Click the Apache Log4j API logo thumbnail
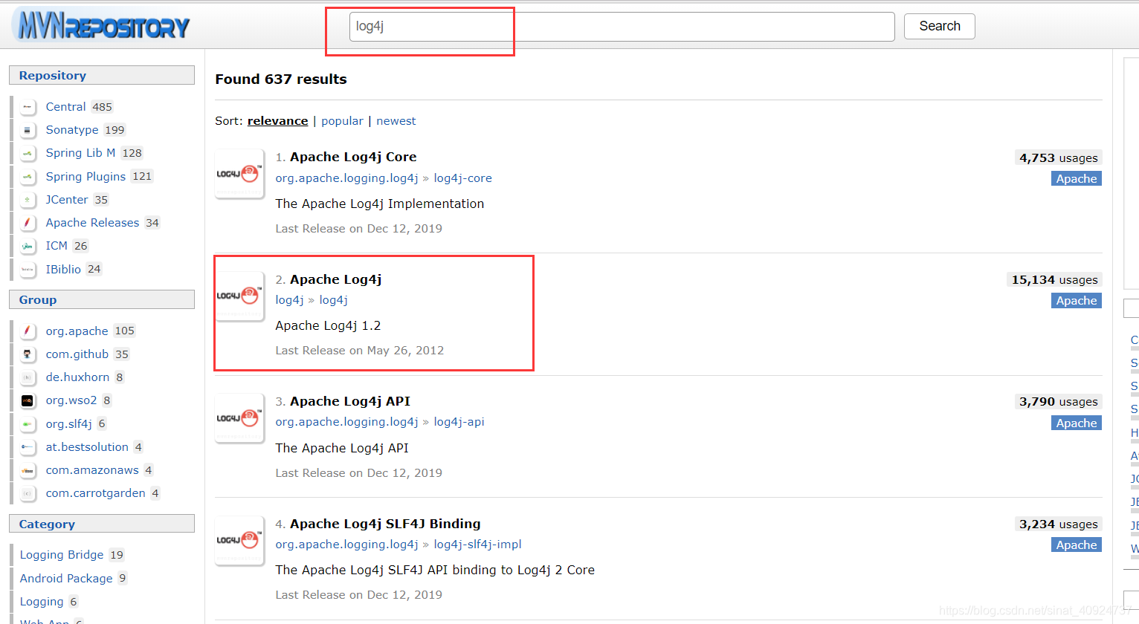1139x624 pixels. (x=239, y=418)
